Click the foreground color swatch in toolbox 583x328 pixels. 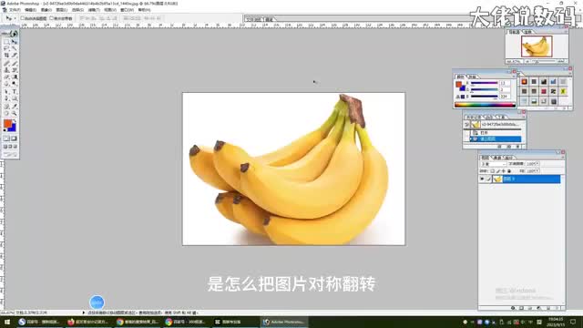click(x=7, y=124)
